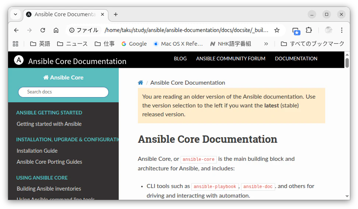Image resolution: width=358 pixels, height=209 pixels.
Task: Open the Installation Guide page
Action: tap(37, 151)
